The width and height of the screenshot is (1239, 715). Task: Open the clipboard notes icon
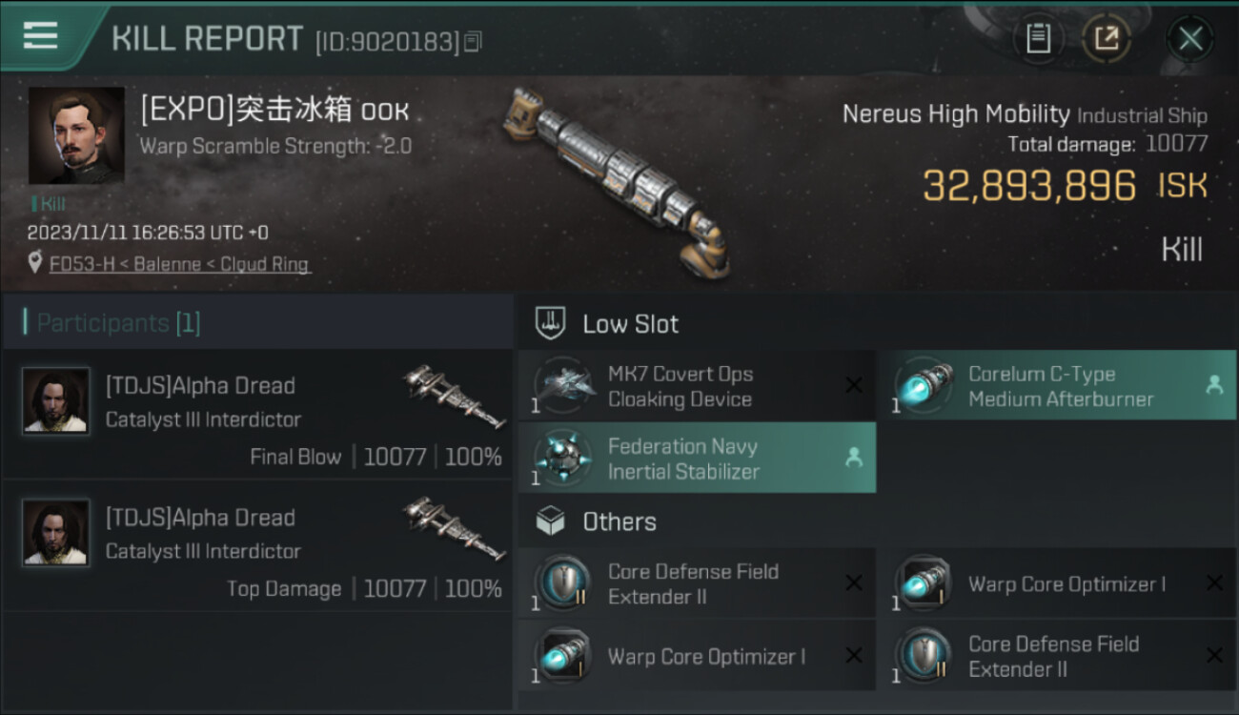(x=1038, y=39)
